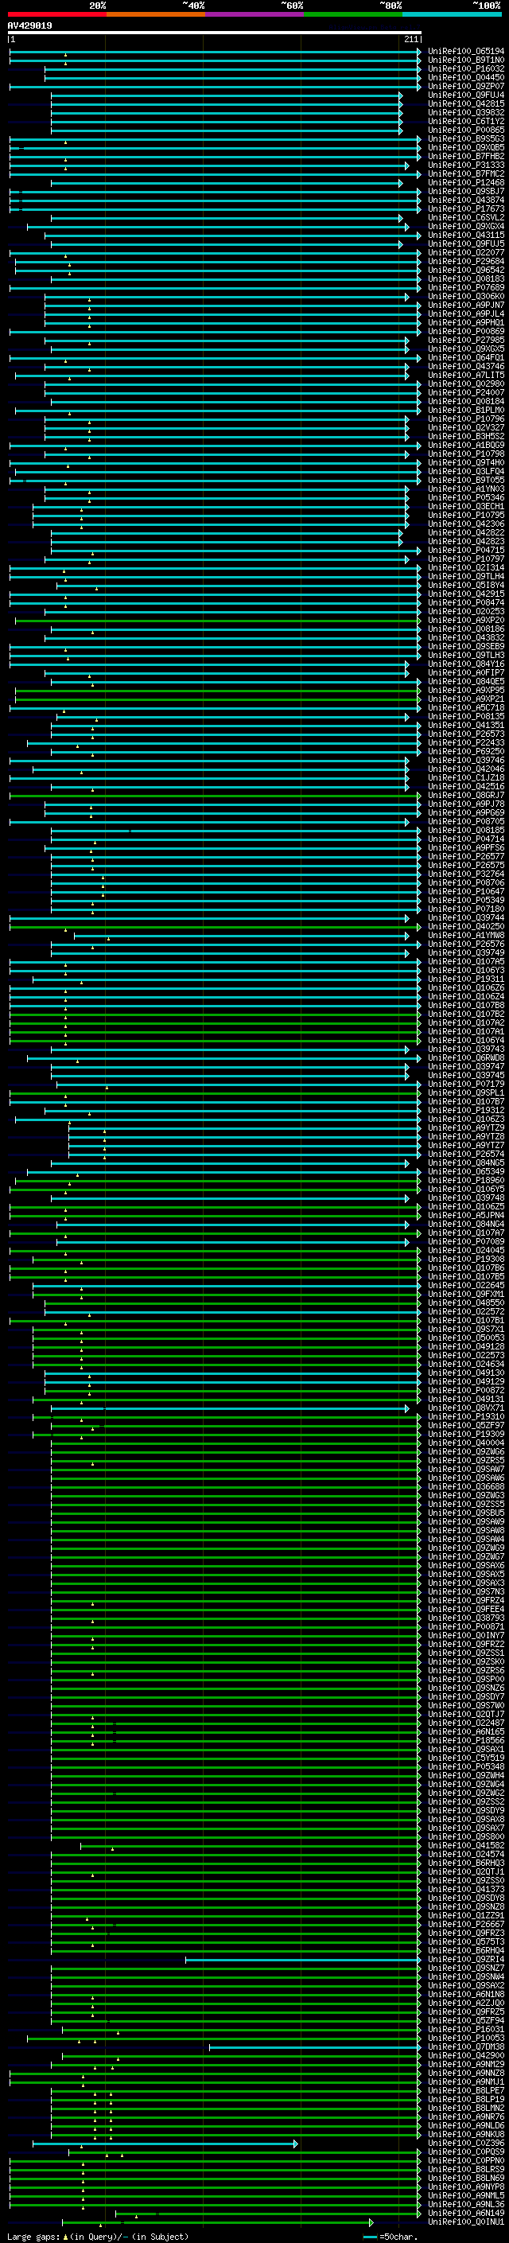Pick hit label UniRef100_O65349
The height and width of the screenshot is (2243, 509).
coord(466,1171)
